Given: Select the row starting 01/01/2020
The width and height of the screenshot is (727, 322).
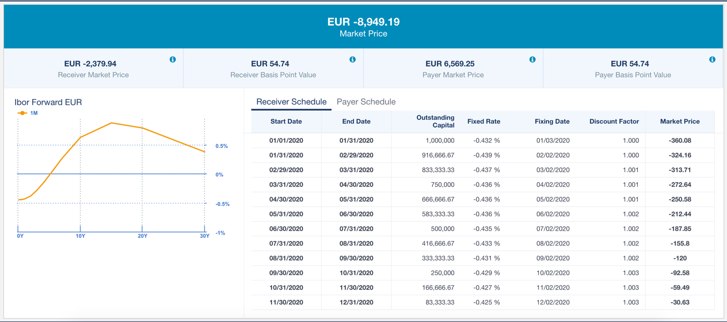Looking at the screenshot, I should [x=286, y=141].
